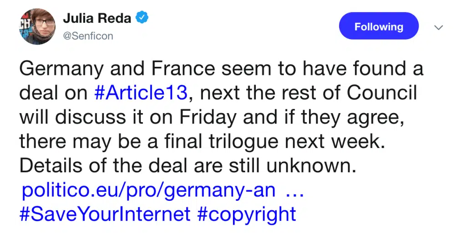Follow the politico.eu/pro/germany-an link

[x=149, y=191]
